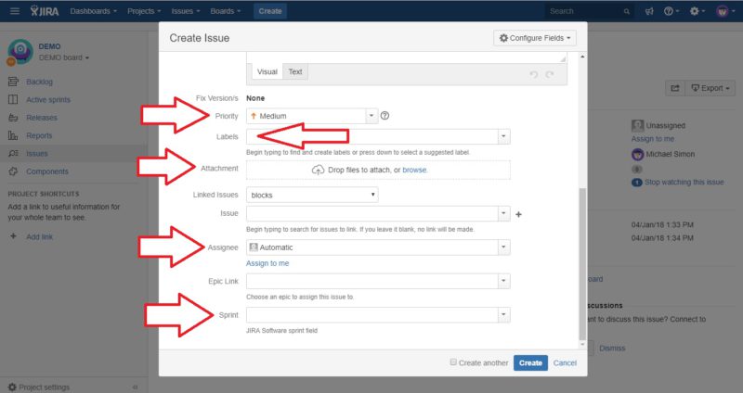Click the JIRA logo
The height and width of the screenshot is (393, 743).
pyautogui.click(x=45, y=11)
